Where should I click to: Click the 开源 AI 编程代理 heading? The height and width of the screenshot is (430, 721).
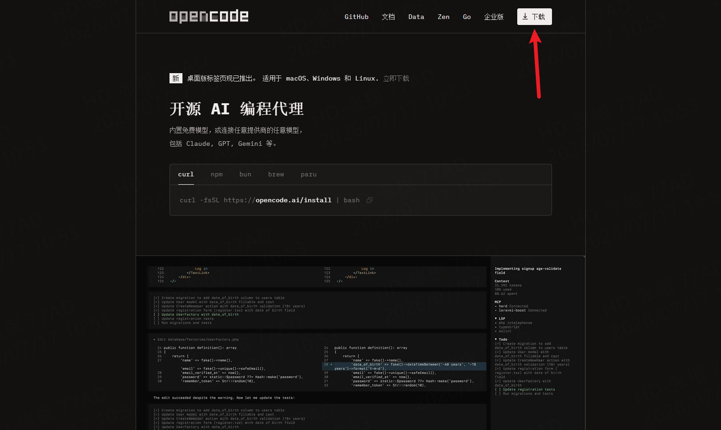pos(237,109)
